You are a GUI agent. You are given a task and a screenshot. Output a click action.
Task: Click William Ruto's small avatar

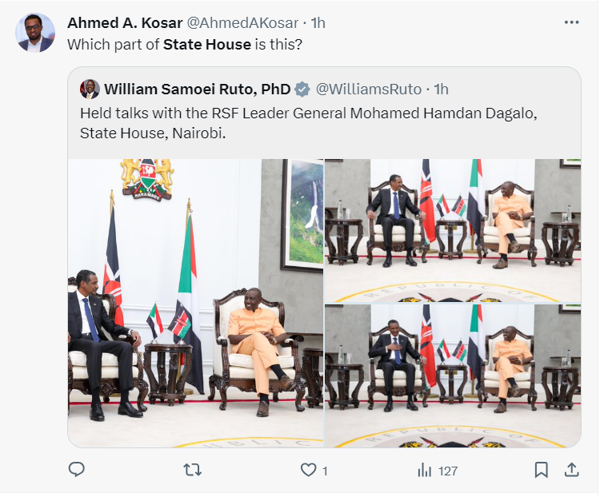tap(90, 88)
